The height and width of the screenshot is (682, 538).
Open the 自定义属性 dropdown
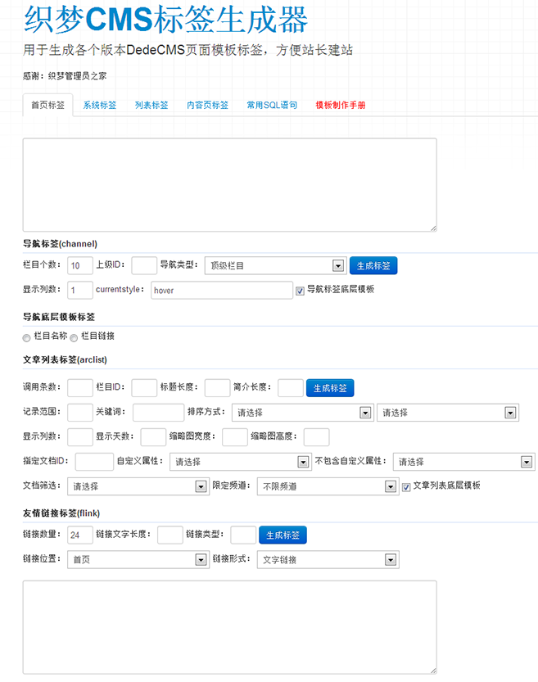241,462
